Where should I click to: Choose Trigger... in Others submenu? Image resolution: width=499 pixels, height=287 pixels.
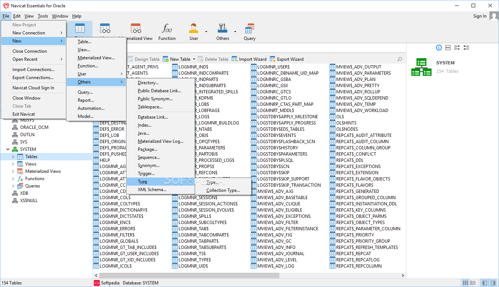(160, 174)
